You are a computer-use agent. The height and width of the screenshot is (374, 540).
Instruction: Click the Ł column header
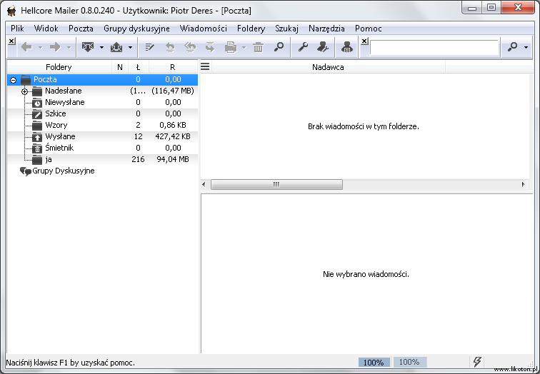pyautogui.click(x=138, y=67)
